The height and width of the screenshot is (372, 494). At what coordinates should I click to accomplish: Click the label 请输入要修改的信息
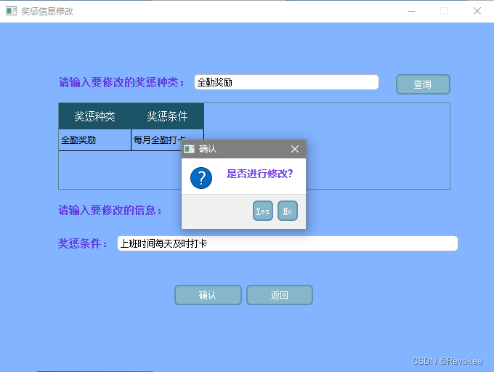(110, 210)
